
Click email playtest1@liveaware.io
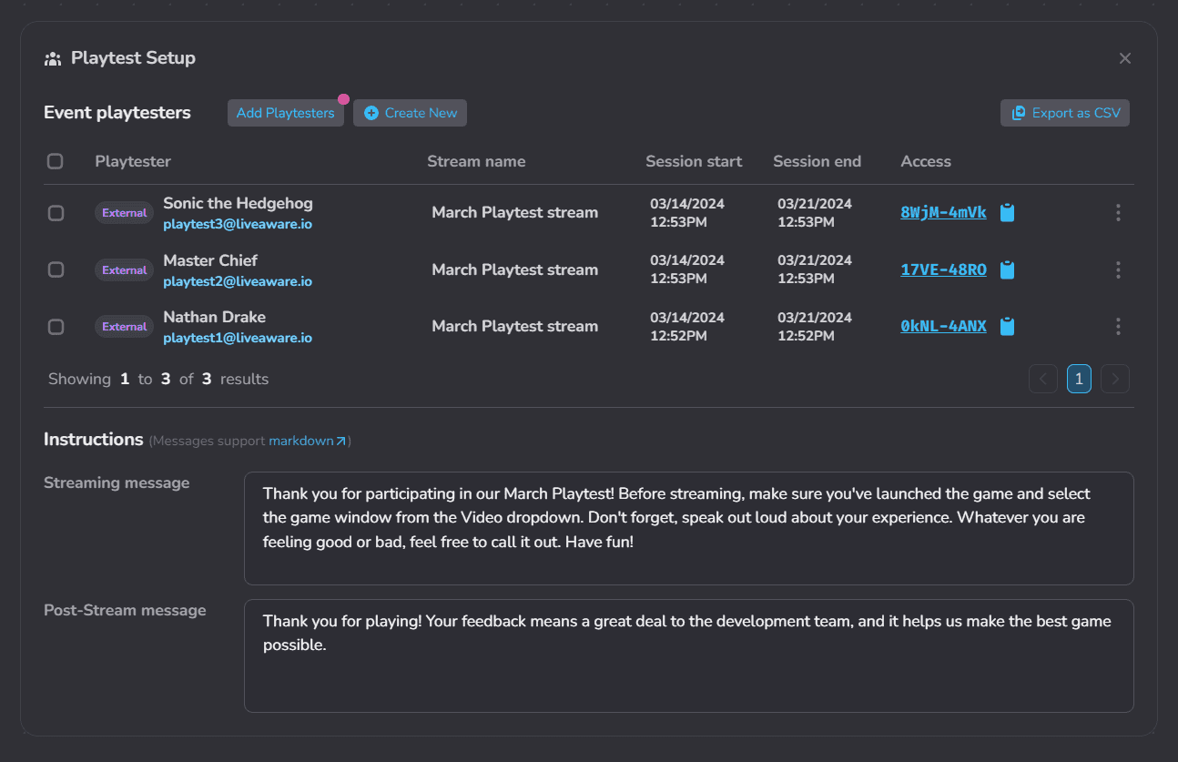238,338
